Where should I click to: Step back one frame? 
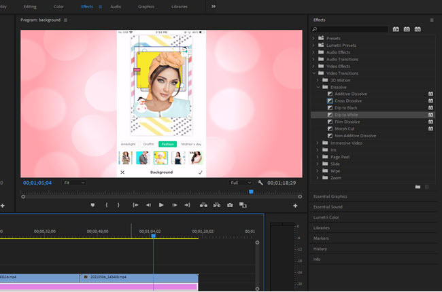tap(148, 205)
